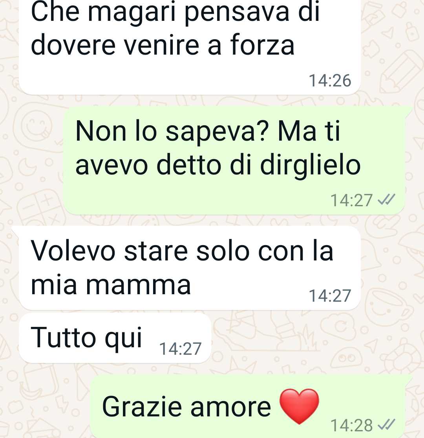This screenshot has height=438, width=424.
Task: Tap the 14:27 timestamp on 'Tutto qui'
Action: coord(180,349)
